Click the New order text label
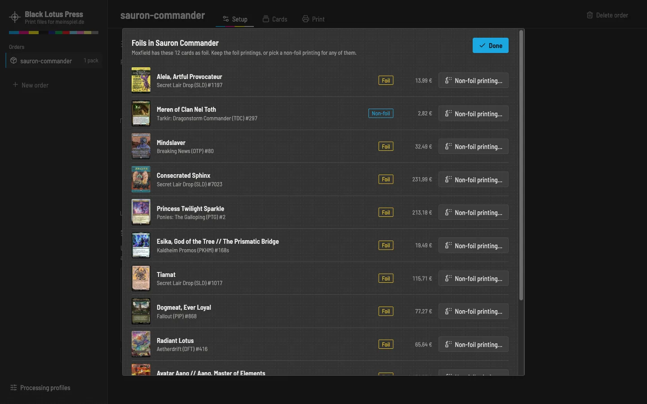 [35, 85]
